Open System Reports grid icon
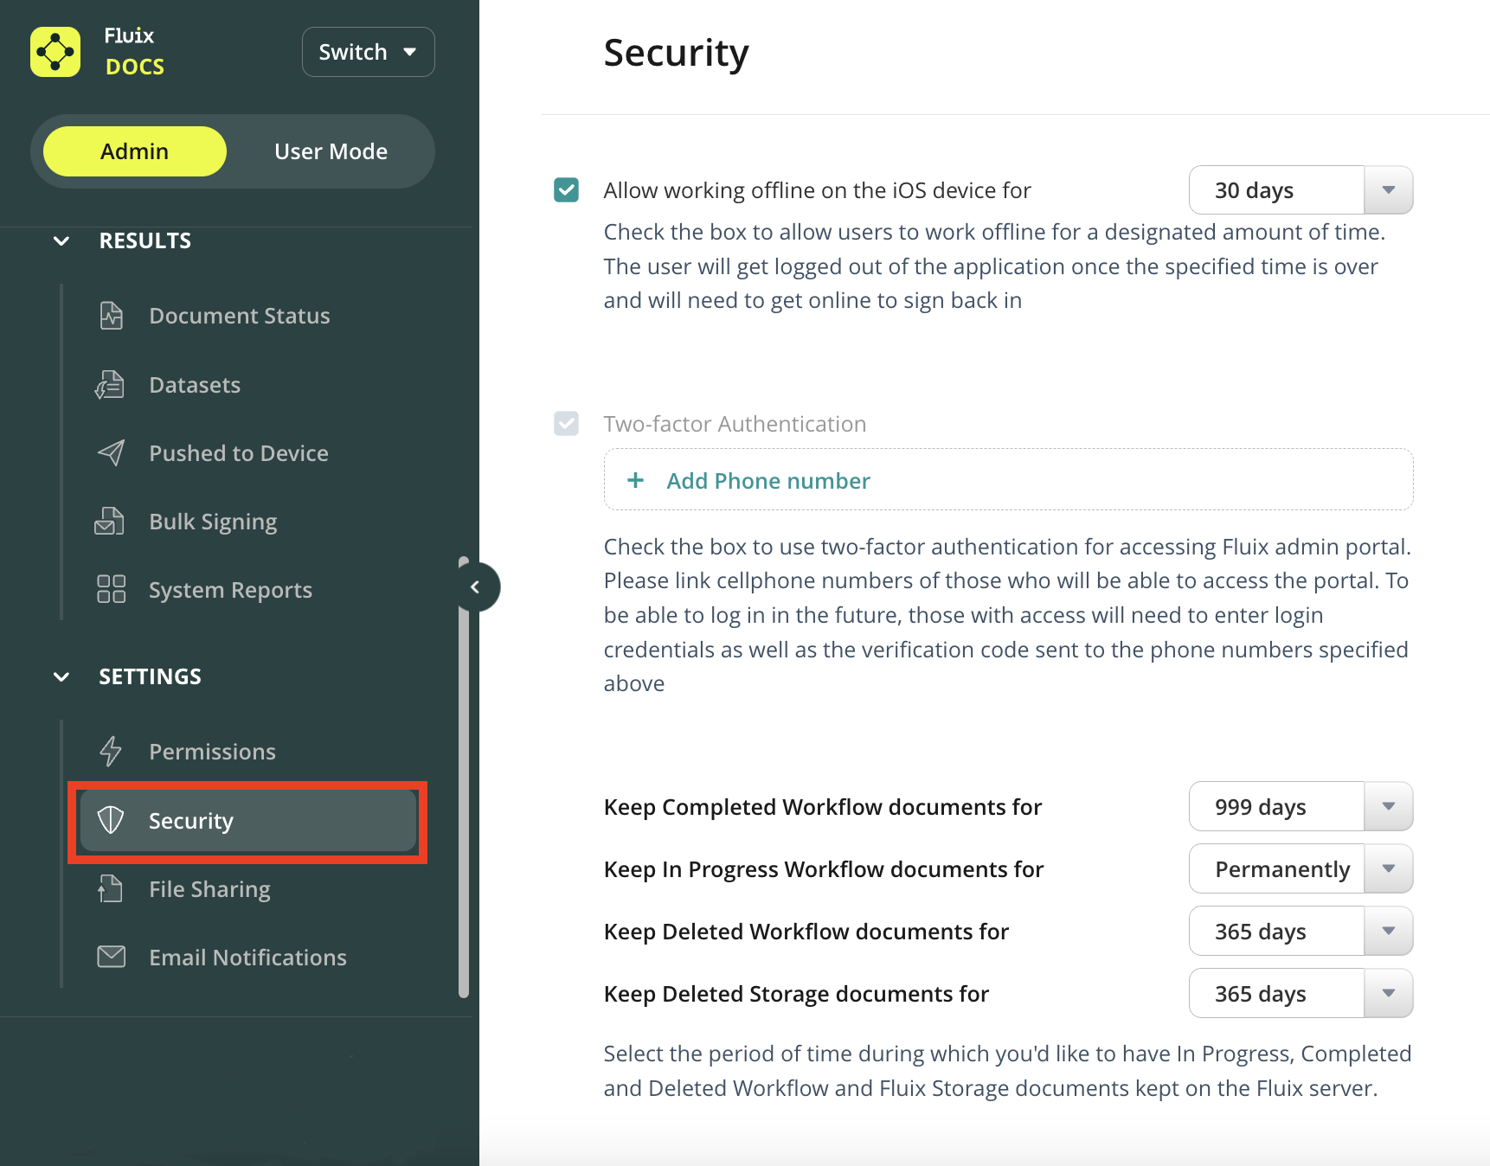Viewport: 1490px width, 1166px height. pos(112,590)
